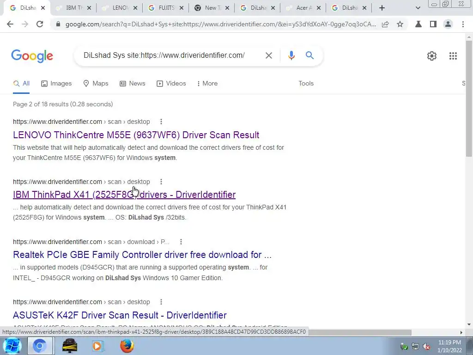Click the network tray icon

[415, 347]
